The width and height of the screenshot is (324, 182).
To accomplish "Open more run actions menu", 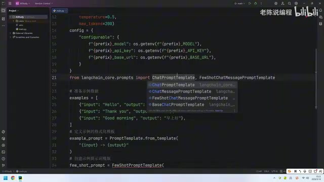I will pos(261,4).
